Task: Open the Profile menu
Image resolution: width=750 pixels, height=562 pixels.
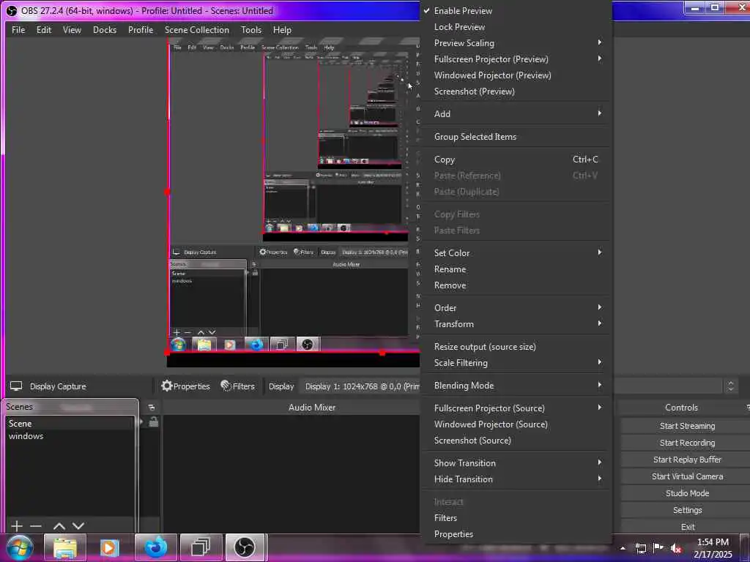Action: click(141, 29)
